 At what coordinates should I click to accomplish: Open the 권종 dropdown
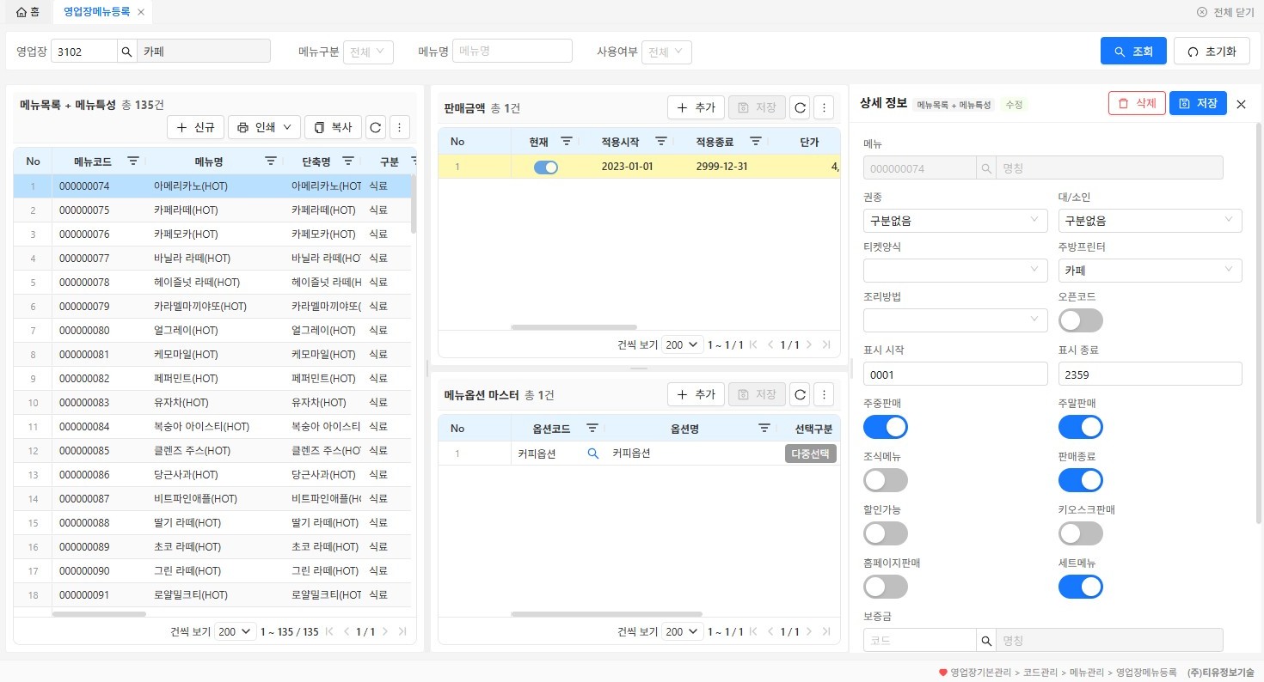[x=955, y=221]
